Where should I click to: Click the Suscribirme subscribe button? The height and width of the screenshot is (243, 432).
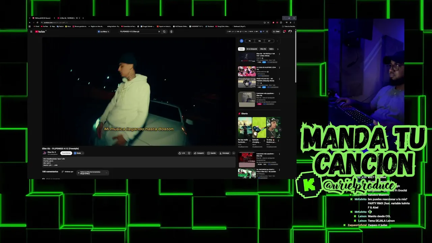tap(66, 153)
